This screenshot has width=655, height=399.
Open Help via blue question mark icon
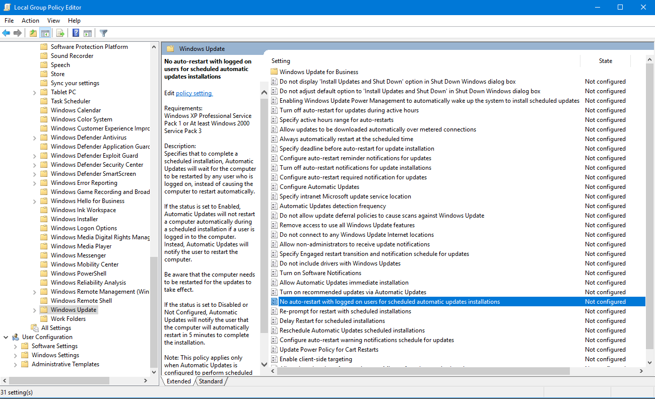[76, 33]
